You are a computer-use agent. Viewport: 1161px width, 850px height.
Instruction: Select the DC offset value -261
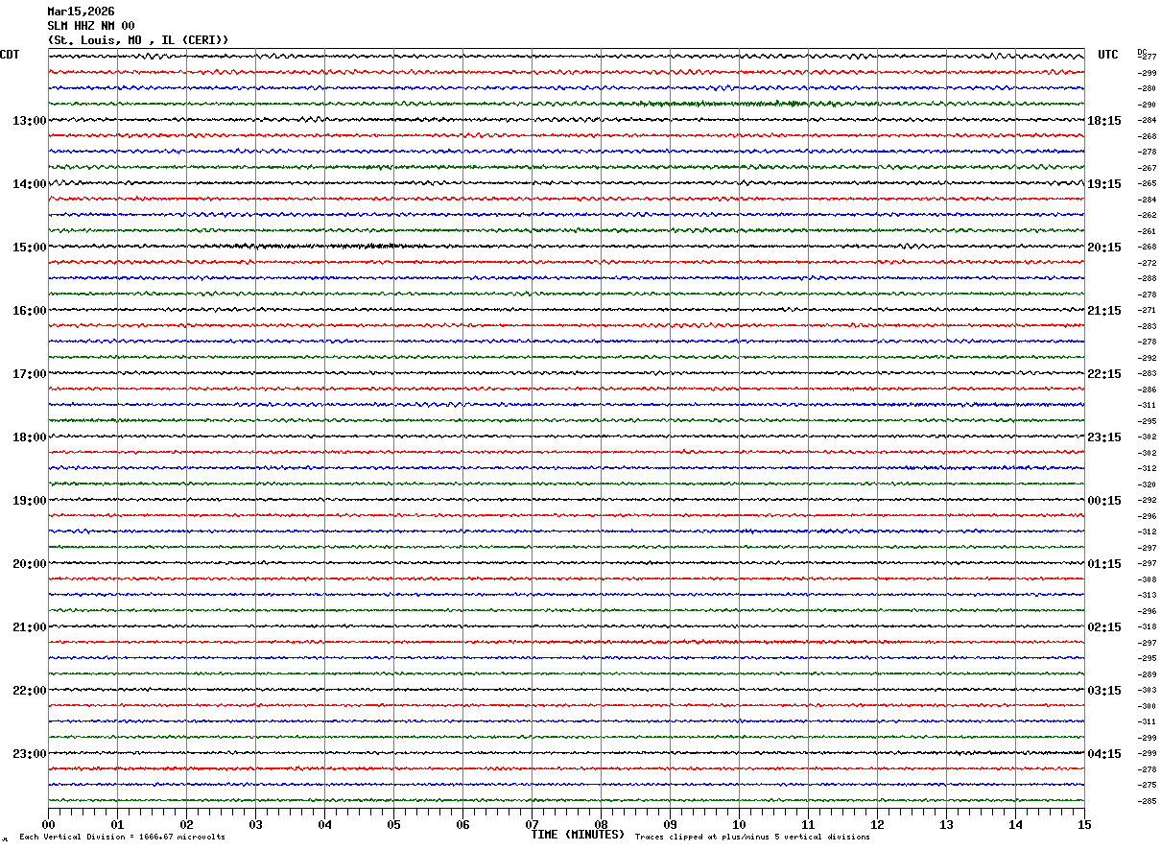1147,231
